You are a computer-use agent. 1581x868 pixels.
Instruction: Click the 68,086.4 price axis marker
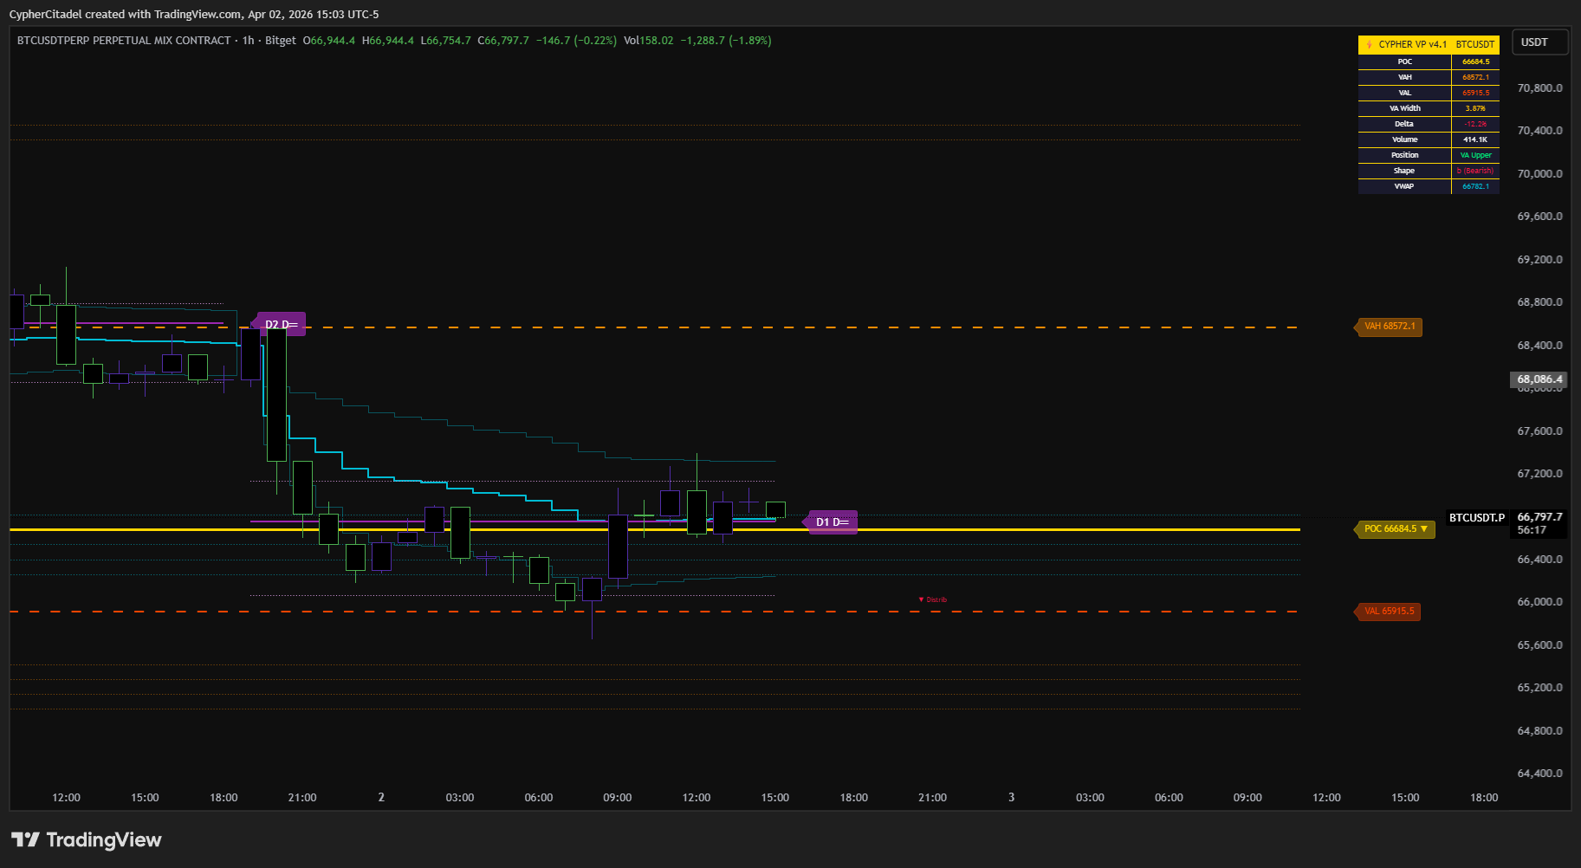tap(1539, 379)
